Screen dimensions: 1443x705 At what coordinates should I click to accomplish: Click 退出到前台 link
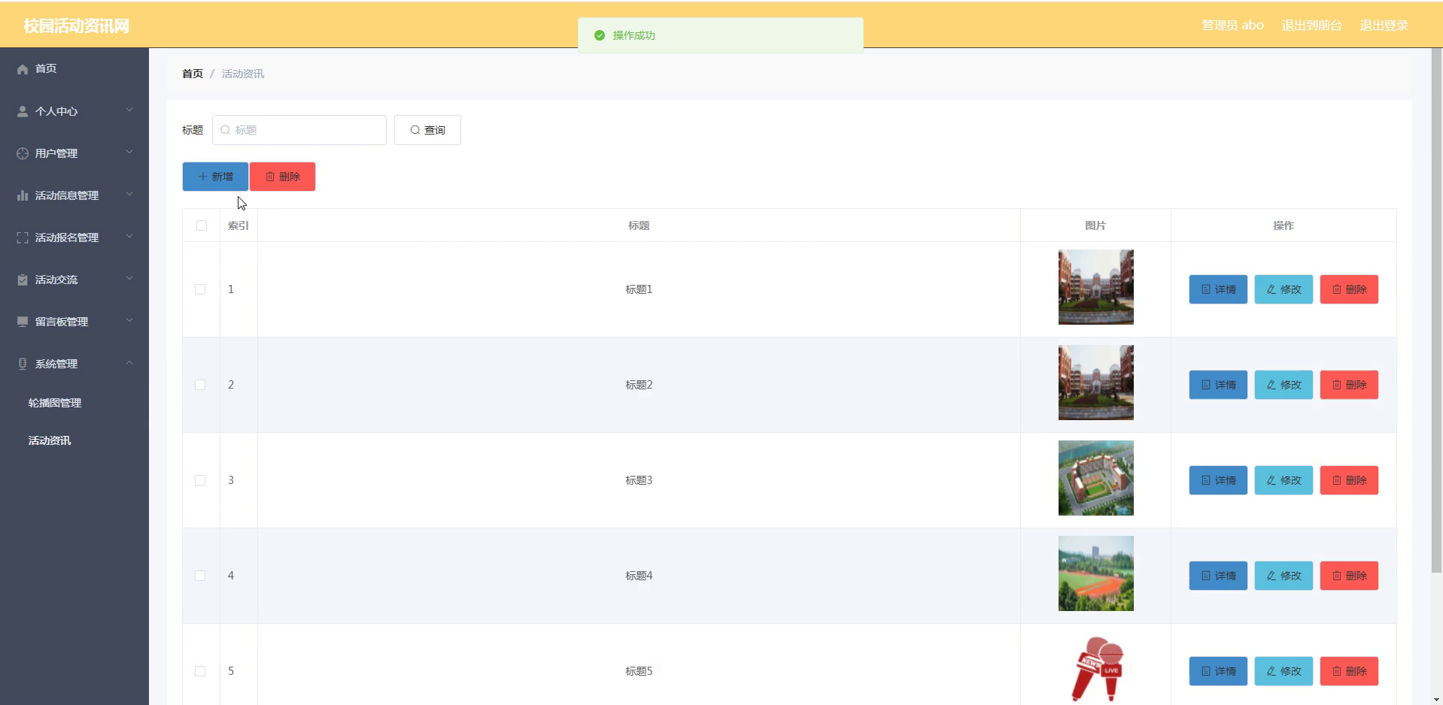coord(1311,25)
